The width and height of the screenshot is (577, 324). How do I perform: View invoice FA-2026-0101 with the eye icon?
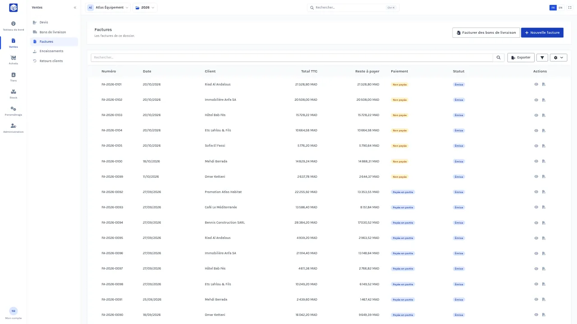pyautogui.click(x=536, y=85)
